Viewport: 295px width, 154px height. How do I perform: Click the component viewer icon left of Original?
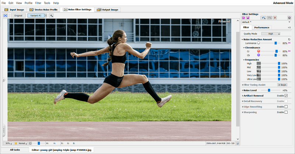click(x=5, y=15)
